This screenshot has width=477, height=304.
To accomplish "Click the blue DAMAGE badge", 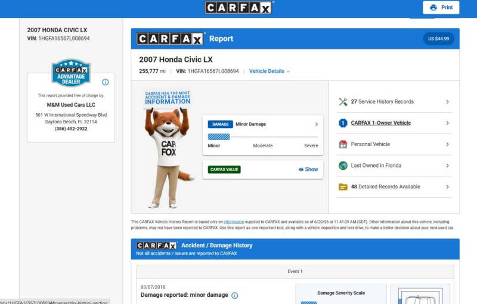I will click(220, 125).
